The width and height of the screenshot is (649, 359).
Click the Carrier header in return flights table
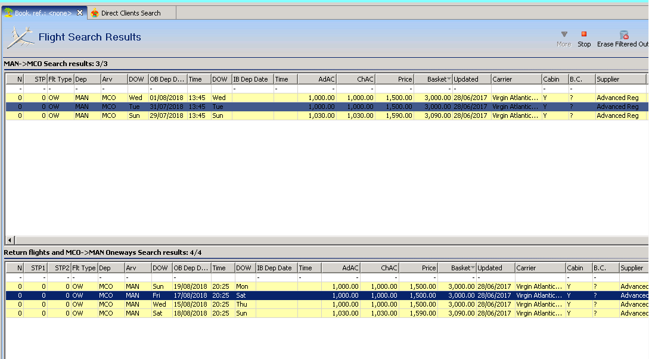[539, 268]
